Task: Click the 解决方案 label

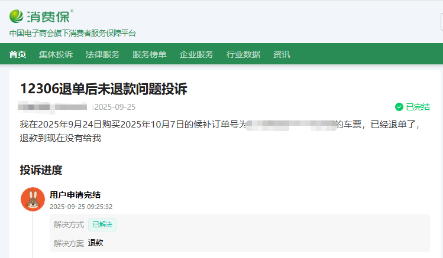Action: pos(69,243)
